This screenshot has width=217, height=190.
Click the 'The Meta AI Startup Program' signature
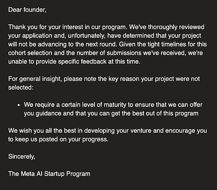pyautogui.click(x=49, y=174)
